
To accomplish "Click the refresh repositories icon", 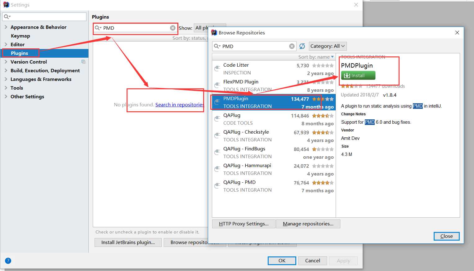I will [302, 46].
